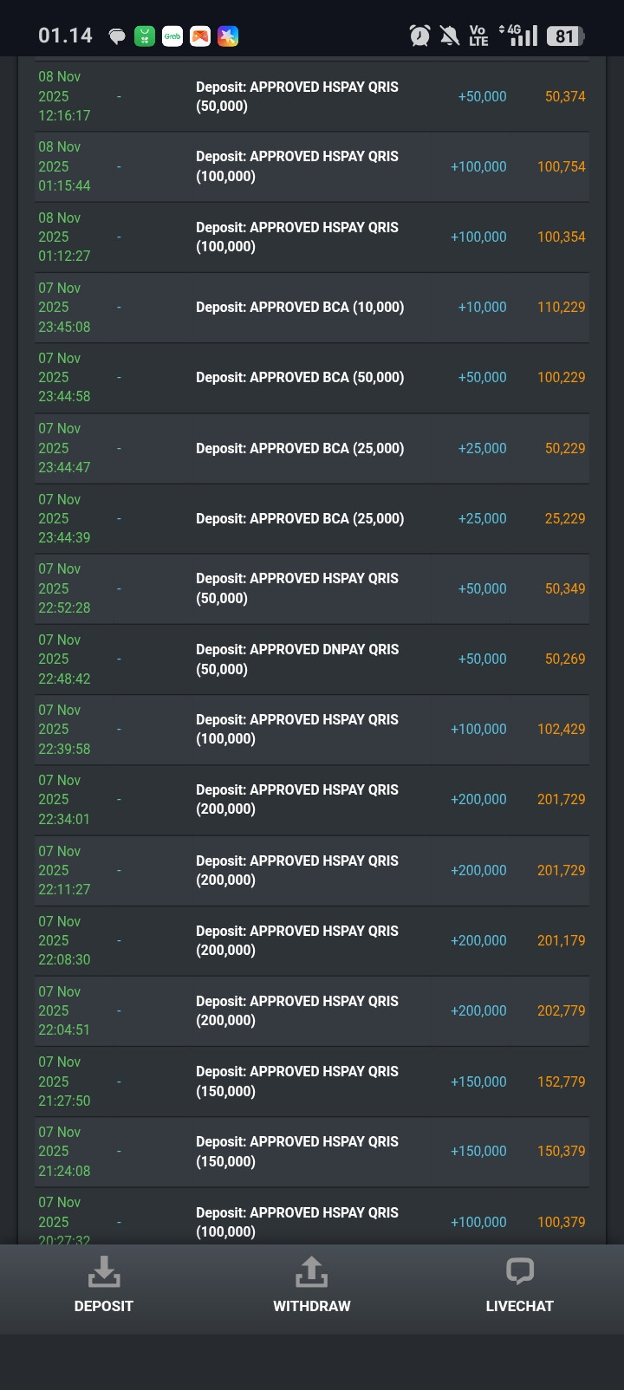Tap the Grab notification icon

(x=172, y=36)
